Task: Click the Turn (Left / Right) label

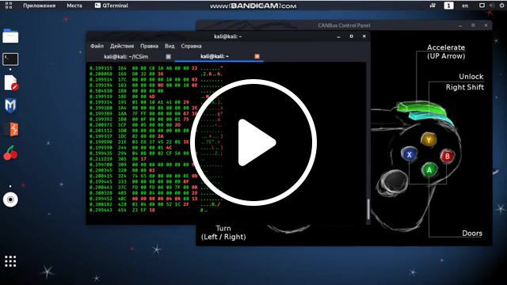Action: click(x=223, y=233)
